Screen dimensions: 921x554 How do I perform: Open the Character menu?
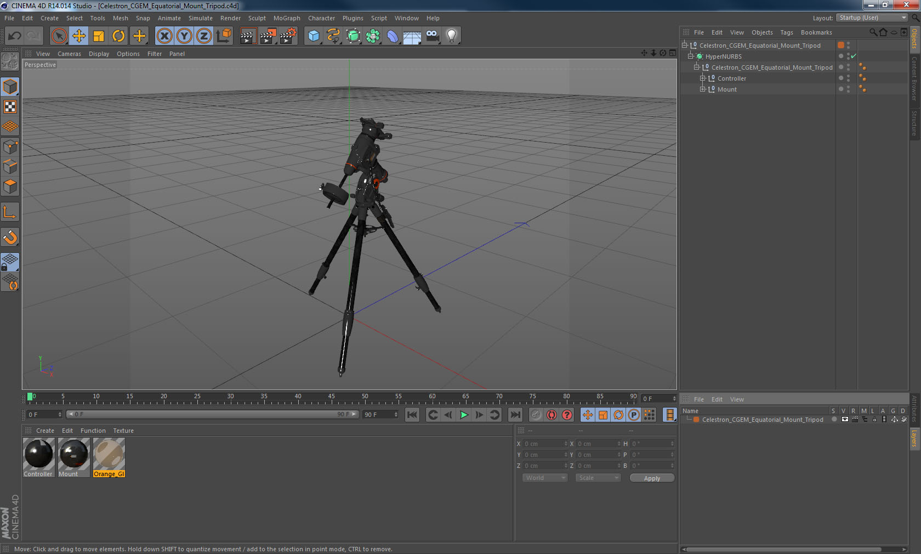(321, 18)
